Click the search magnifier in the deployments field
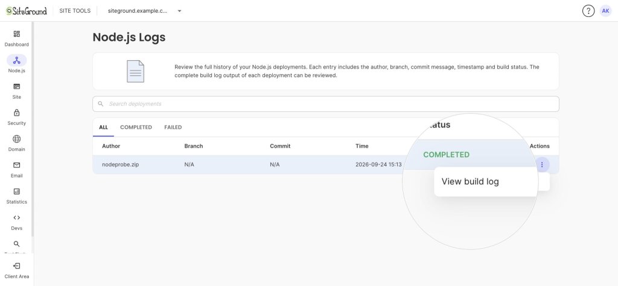Viewport: 618px width, 286px height. [101, 104]
